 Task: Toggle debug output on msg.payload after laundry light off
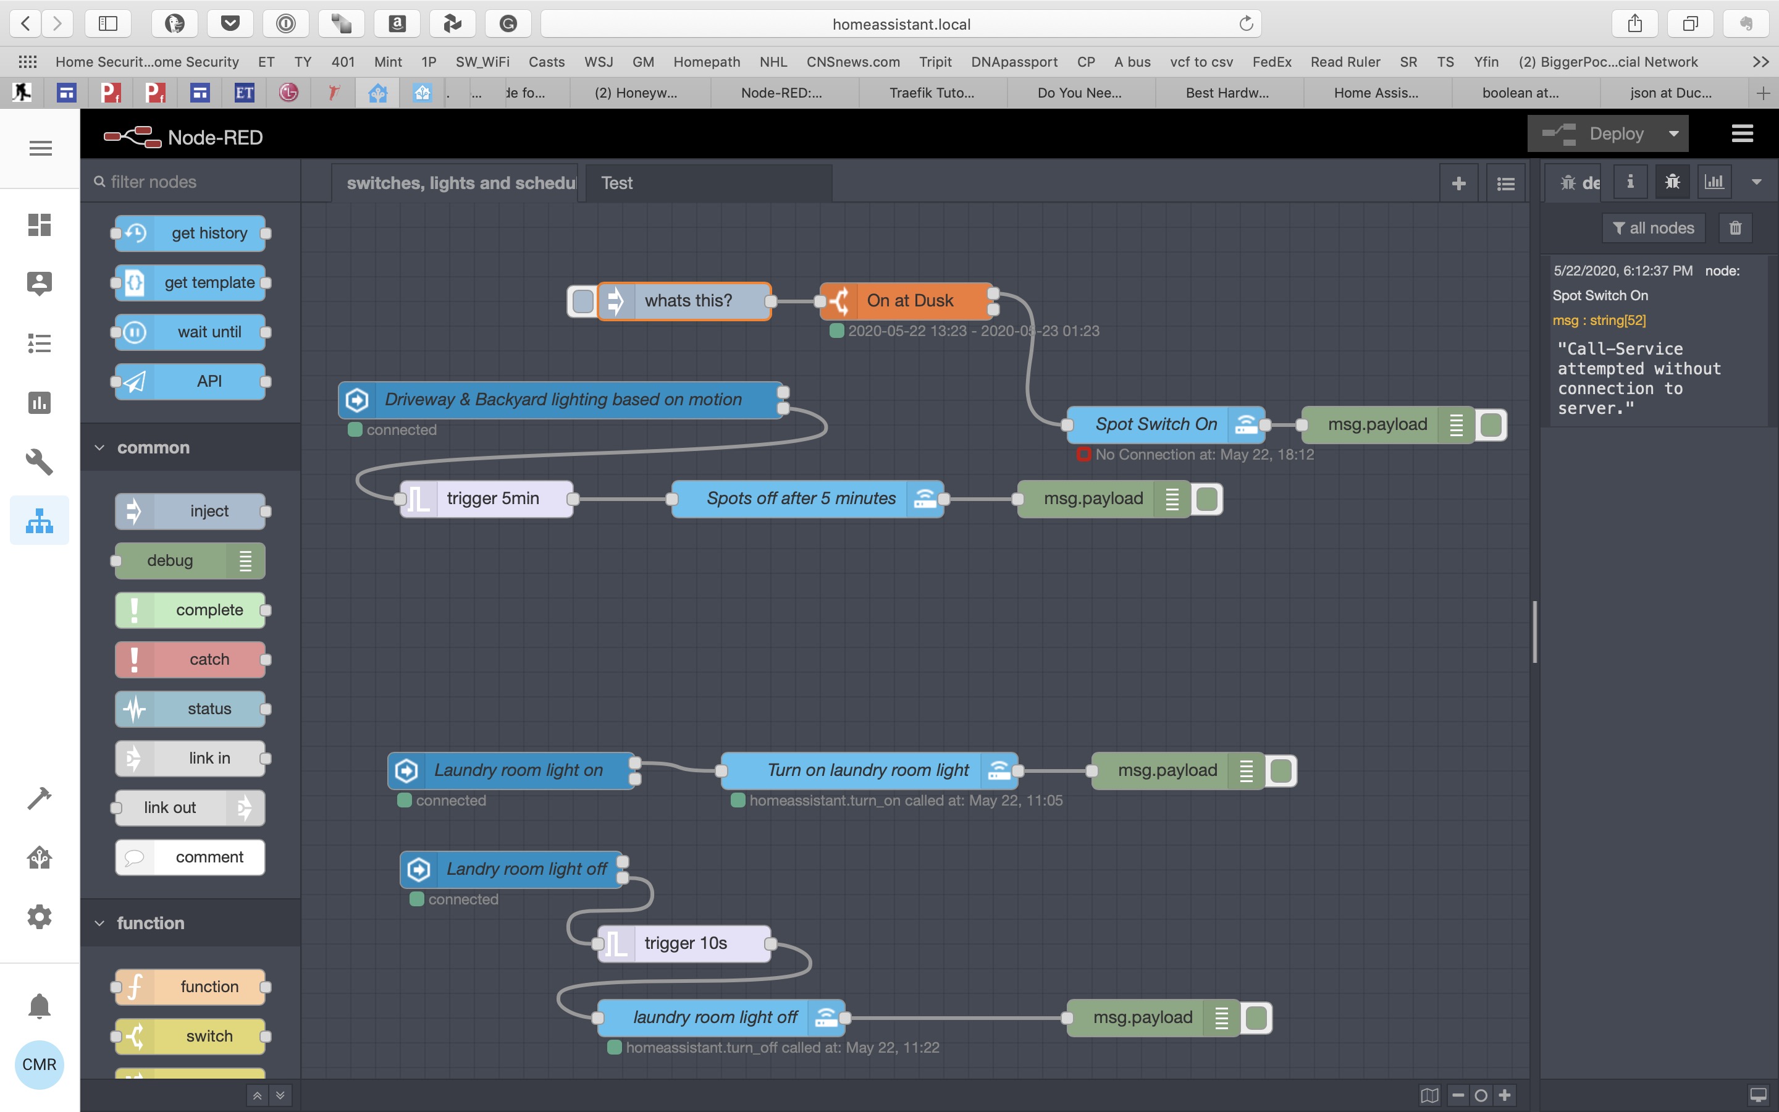(x=1256, y=1017)
